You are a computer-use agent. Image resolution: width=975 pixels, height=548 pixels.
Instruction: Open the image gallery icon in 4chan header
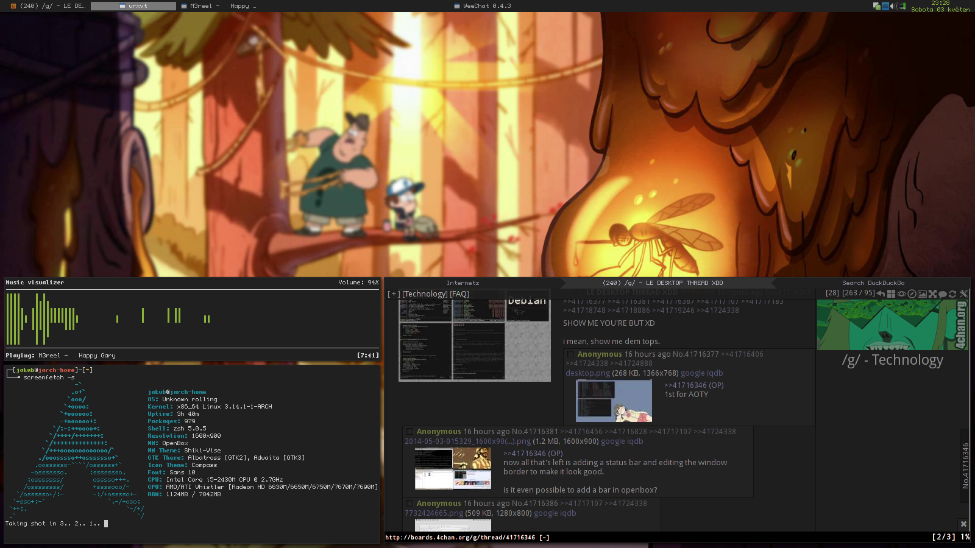click(x=922, y=293)
